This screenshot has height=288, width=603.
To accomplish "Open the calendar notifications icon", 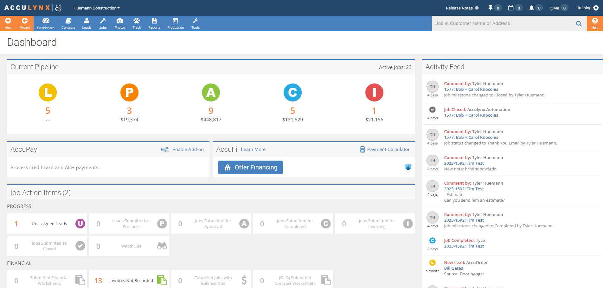I will (x=511, y=8).
